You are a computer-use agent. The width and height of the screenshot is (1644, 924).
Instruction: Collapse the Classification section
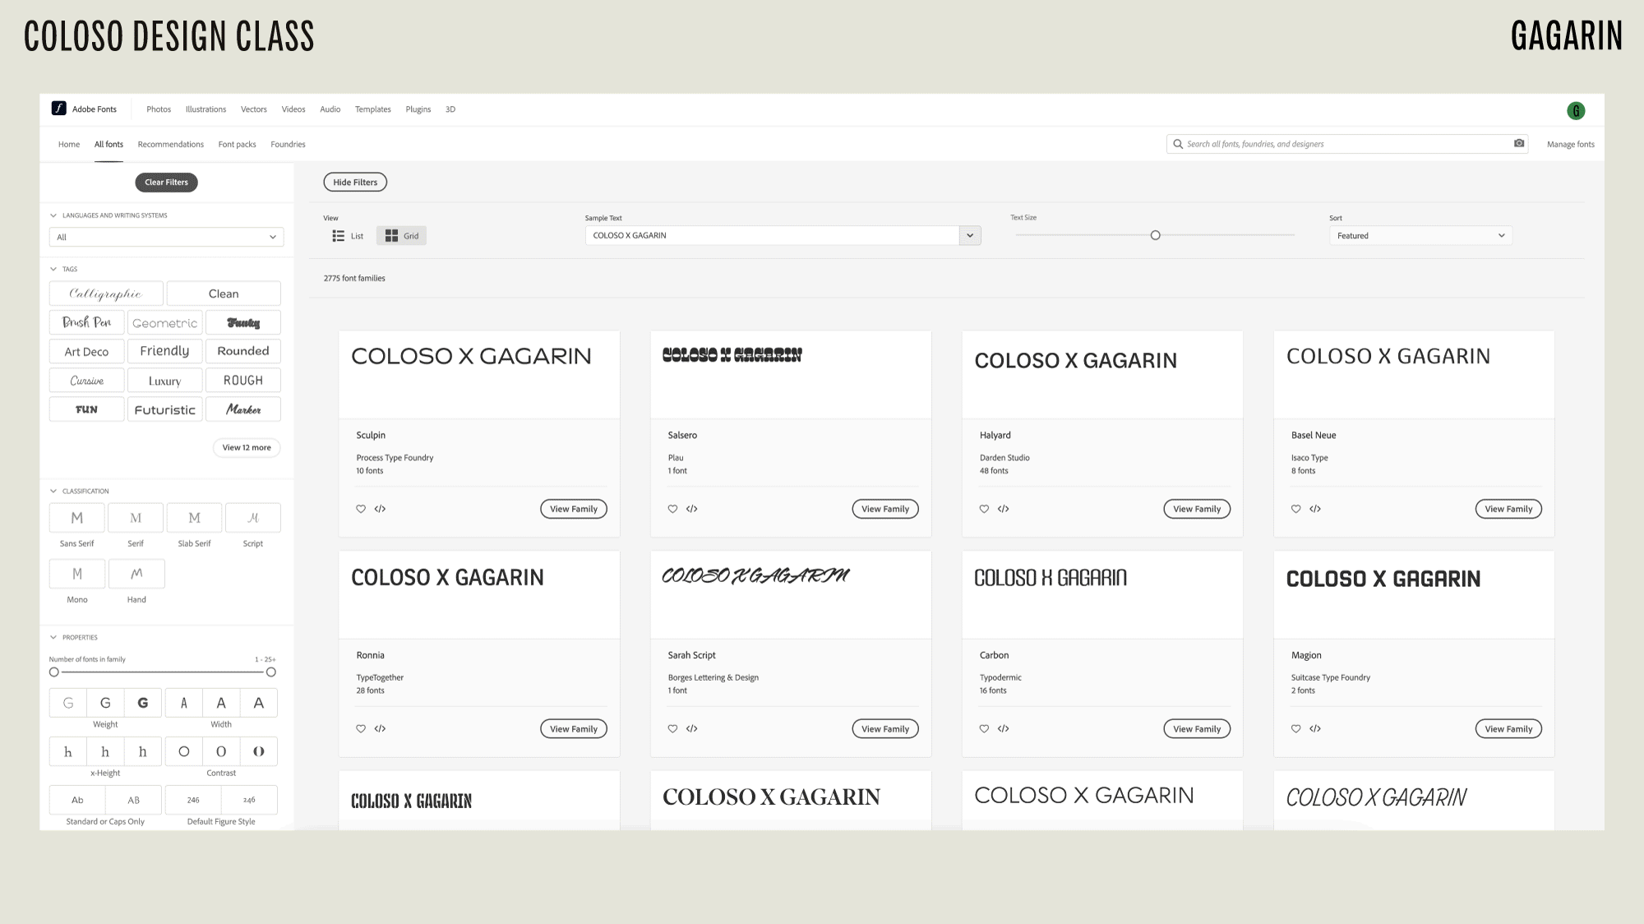(x=53, y=491)
